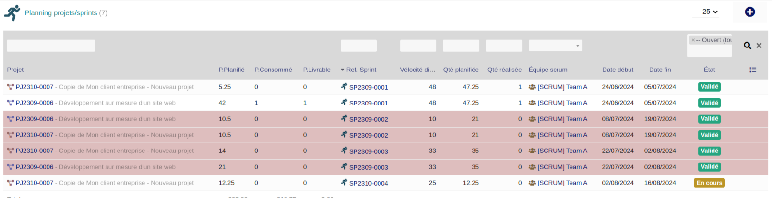
Task: Click the sprint icon beside SP2310-0004
Action: pyautogui.click(x=344, y=182)
